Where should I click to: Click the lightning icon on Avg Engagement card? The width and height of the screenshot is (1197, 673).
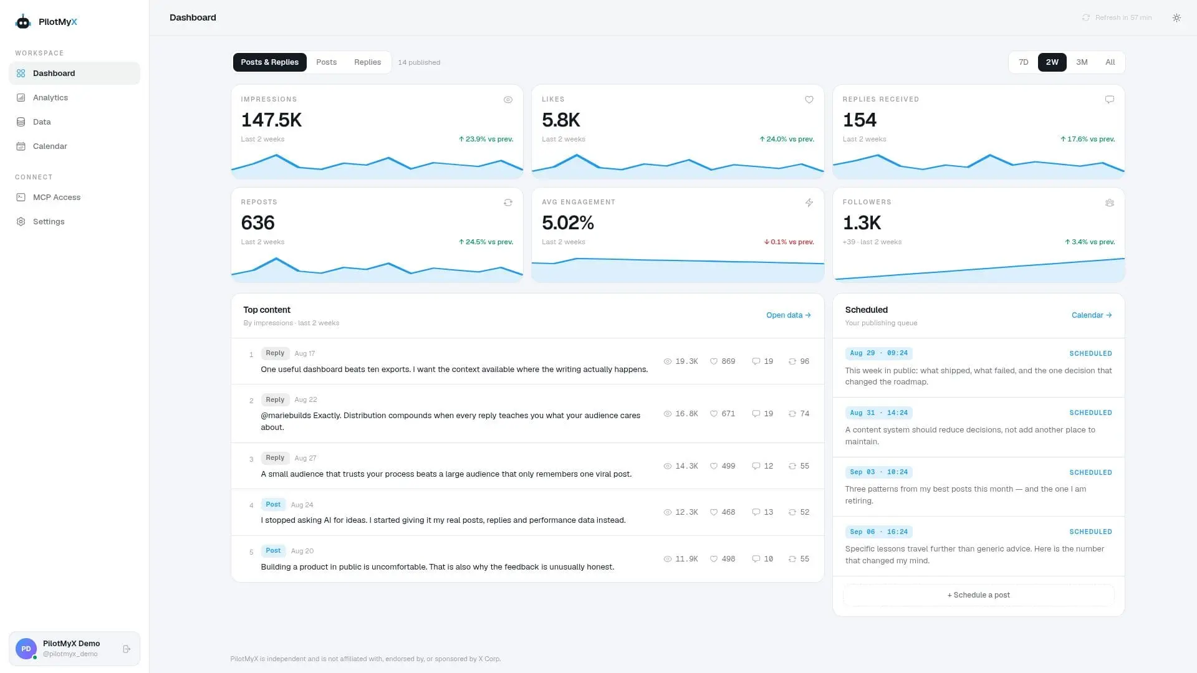[x=809, y=203]
